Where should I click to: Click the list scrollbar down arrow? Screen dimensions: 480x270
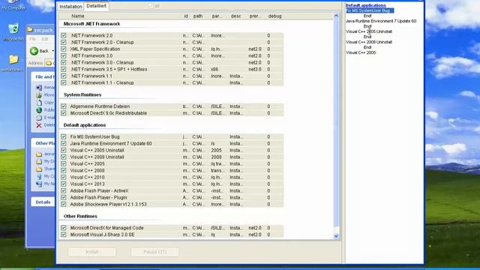(336, 236)
